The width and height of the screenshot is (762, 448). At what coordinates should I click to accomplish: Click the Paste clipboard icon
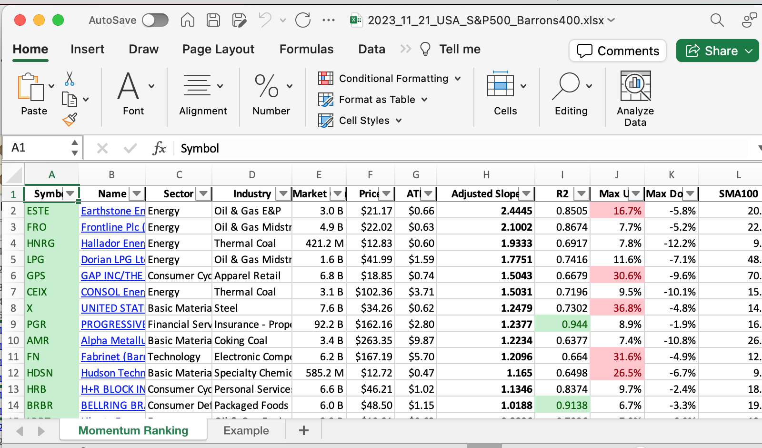coord(30,88)
